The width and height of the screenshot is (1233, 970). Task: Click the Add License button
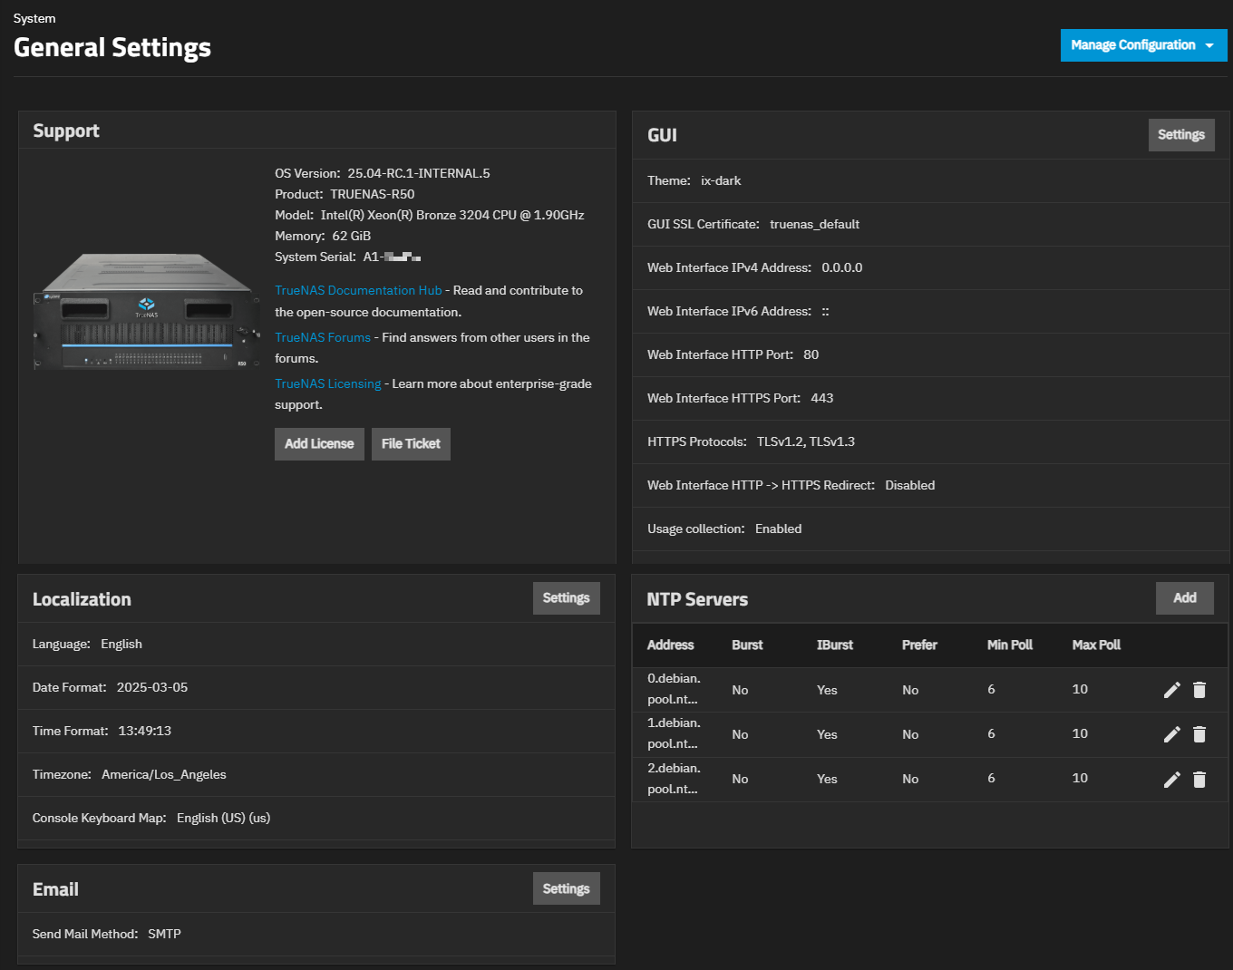pyautogui.click(x=319, y=444)
